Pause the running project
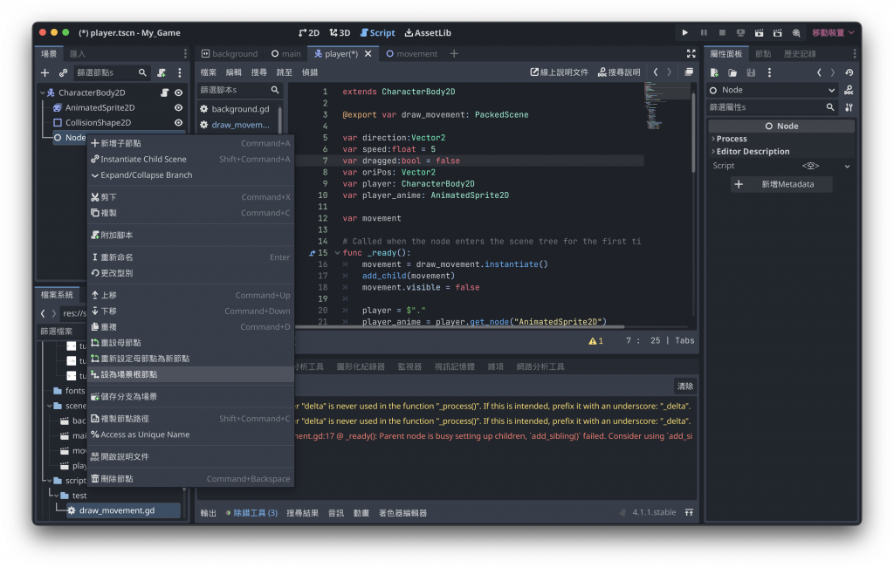The width and height of the screenshot is (894, 568). pyautogui.click(x=704, y=32)
